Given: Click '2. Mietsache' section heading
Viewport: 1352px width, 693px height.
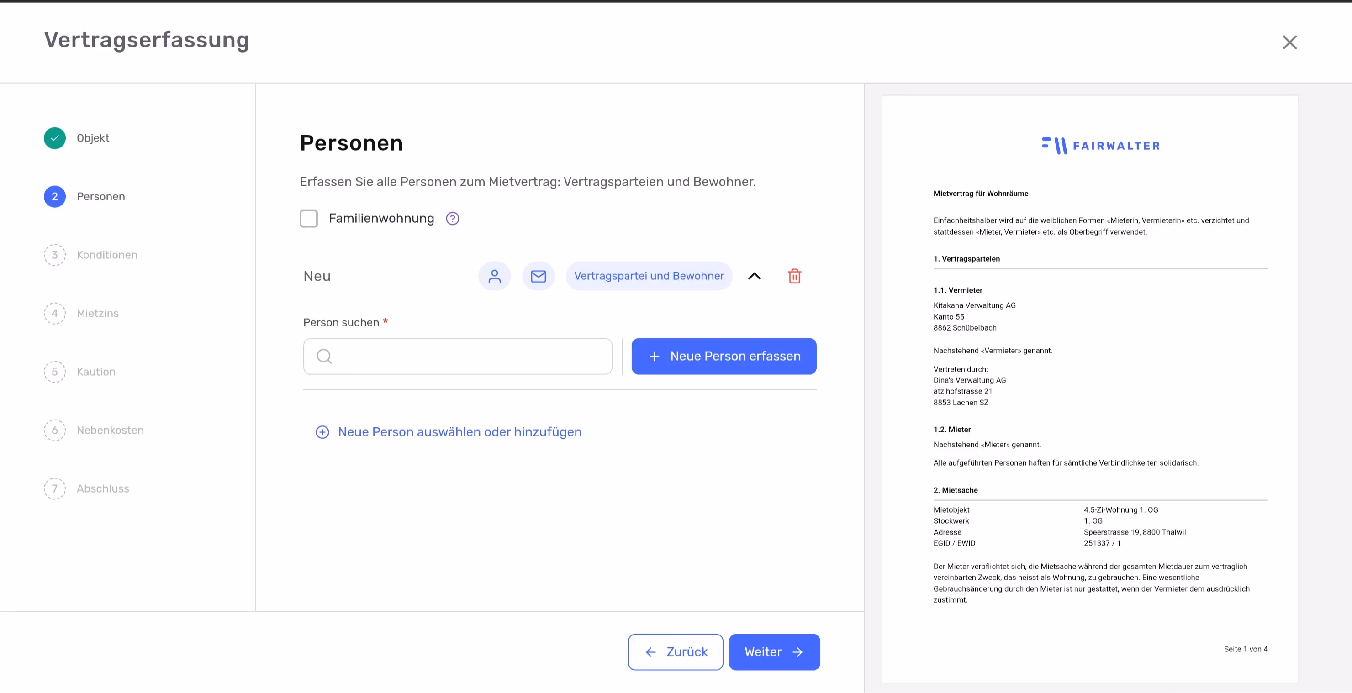Looking at the screenshot, I should click(x=955, y=490).
